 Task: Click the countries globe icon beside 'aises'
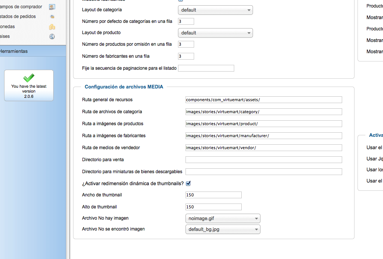coord(52,36)
